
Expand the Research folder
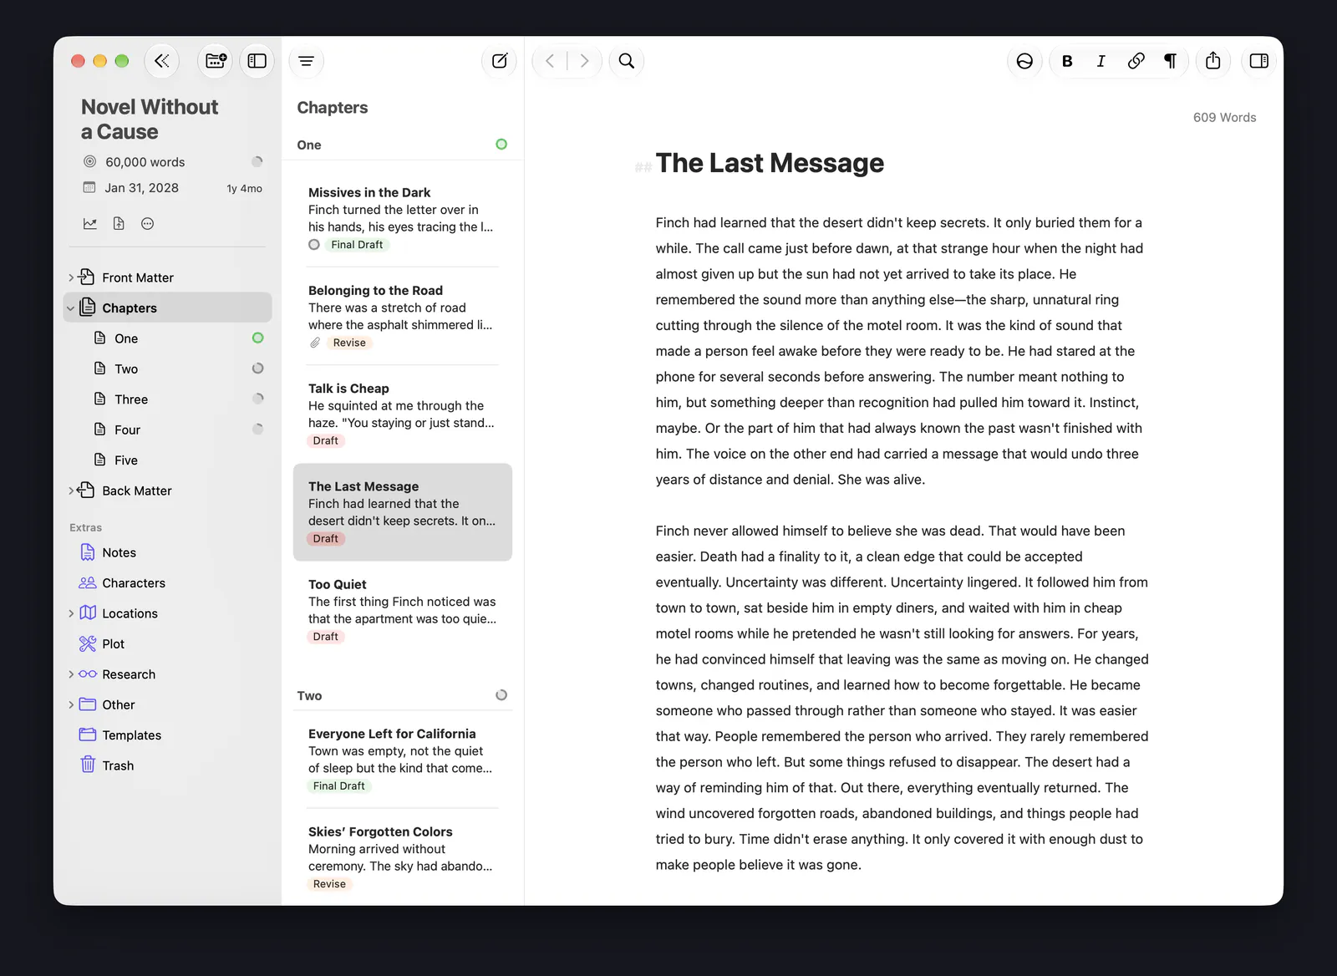click(71, 674)
